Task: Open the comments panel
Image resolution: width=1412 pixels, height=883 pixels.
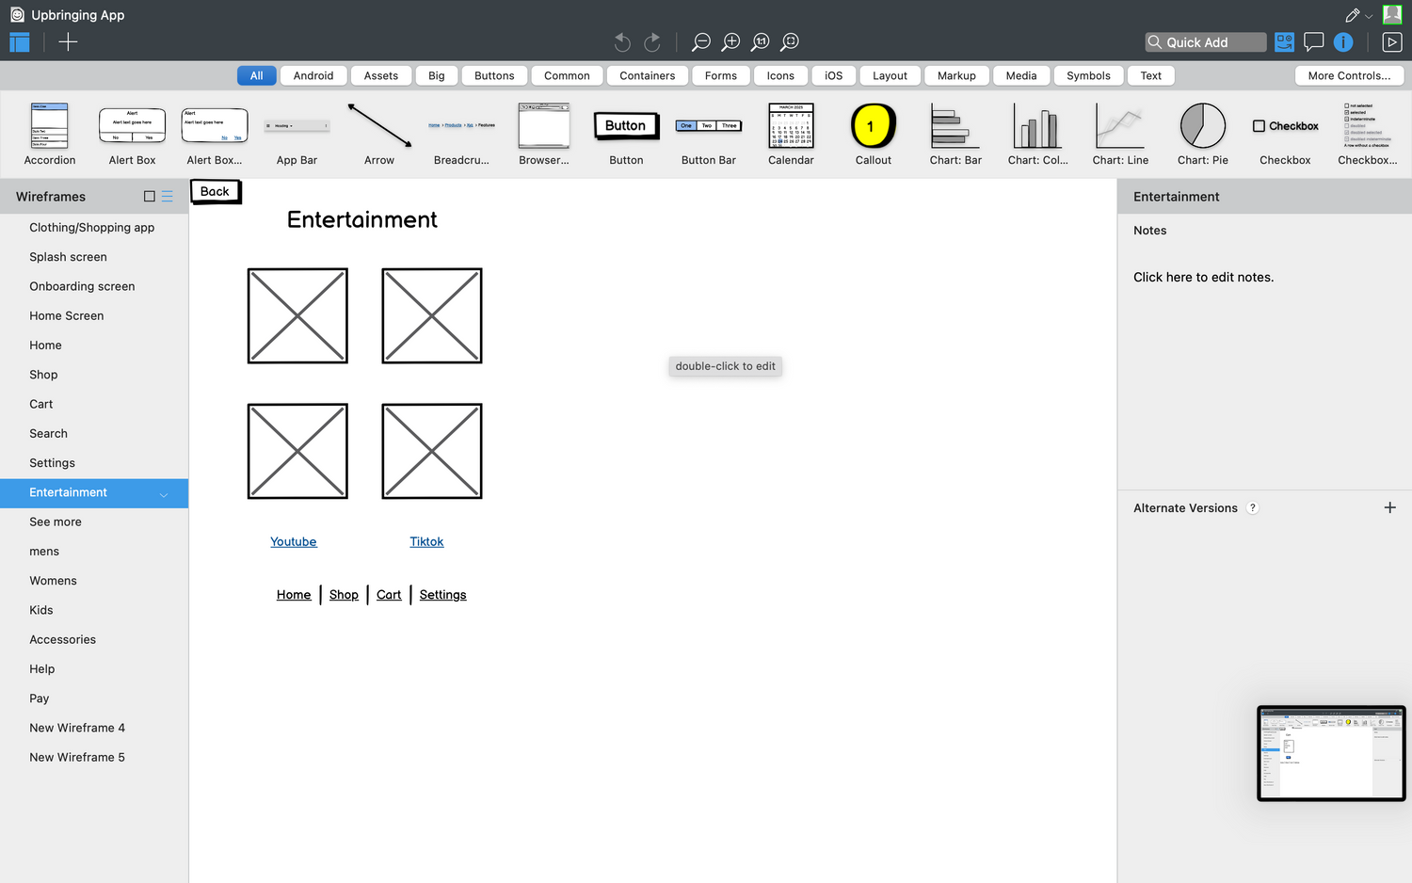Action: (x=1314, y=41)
